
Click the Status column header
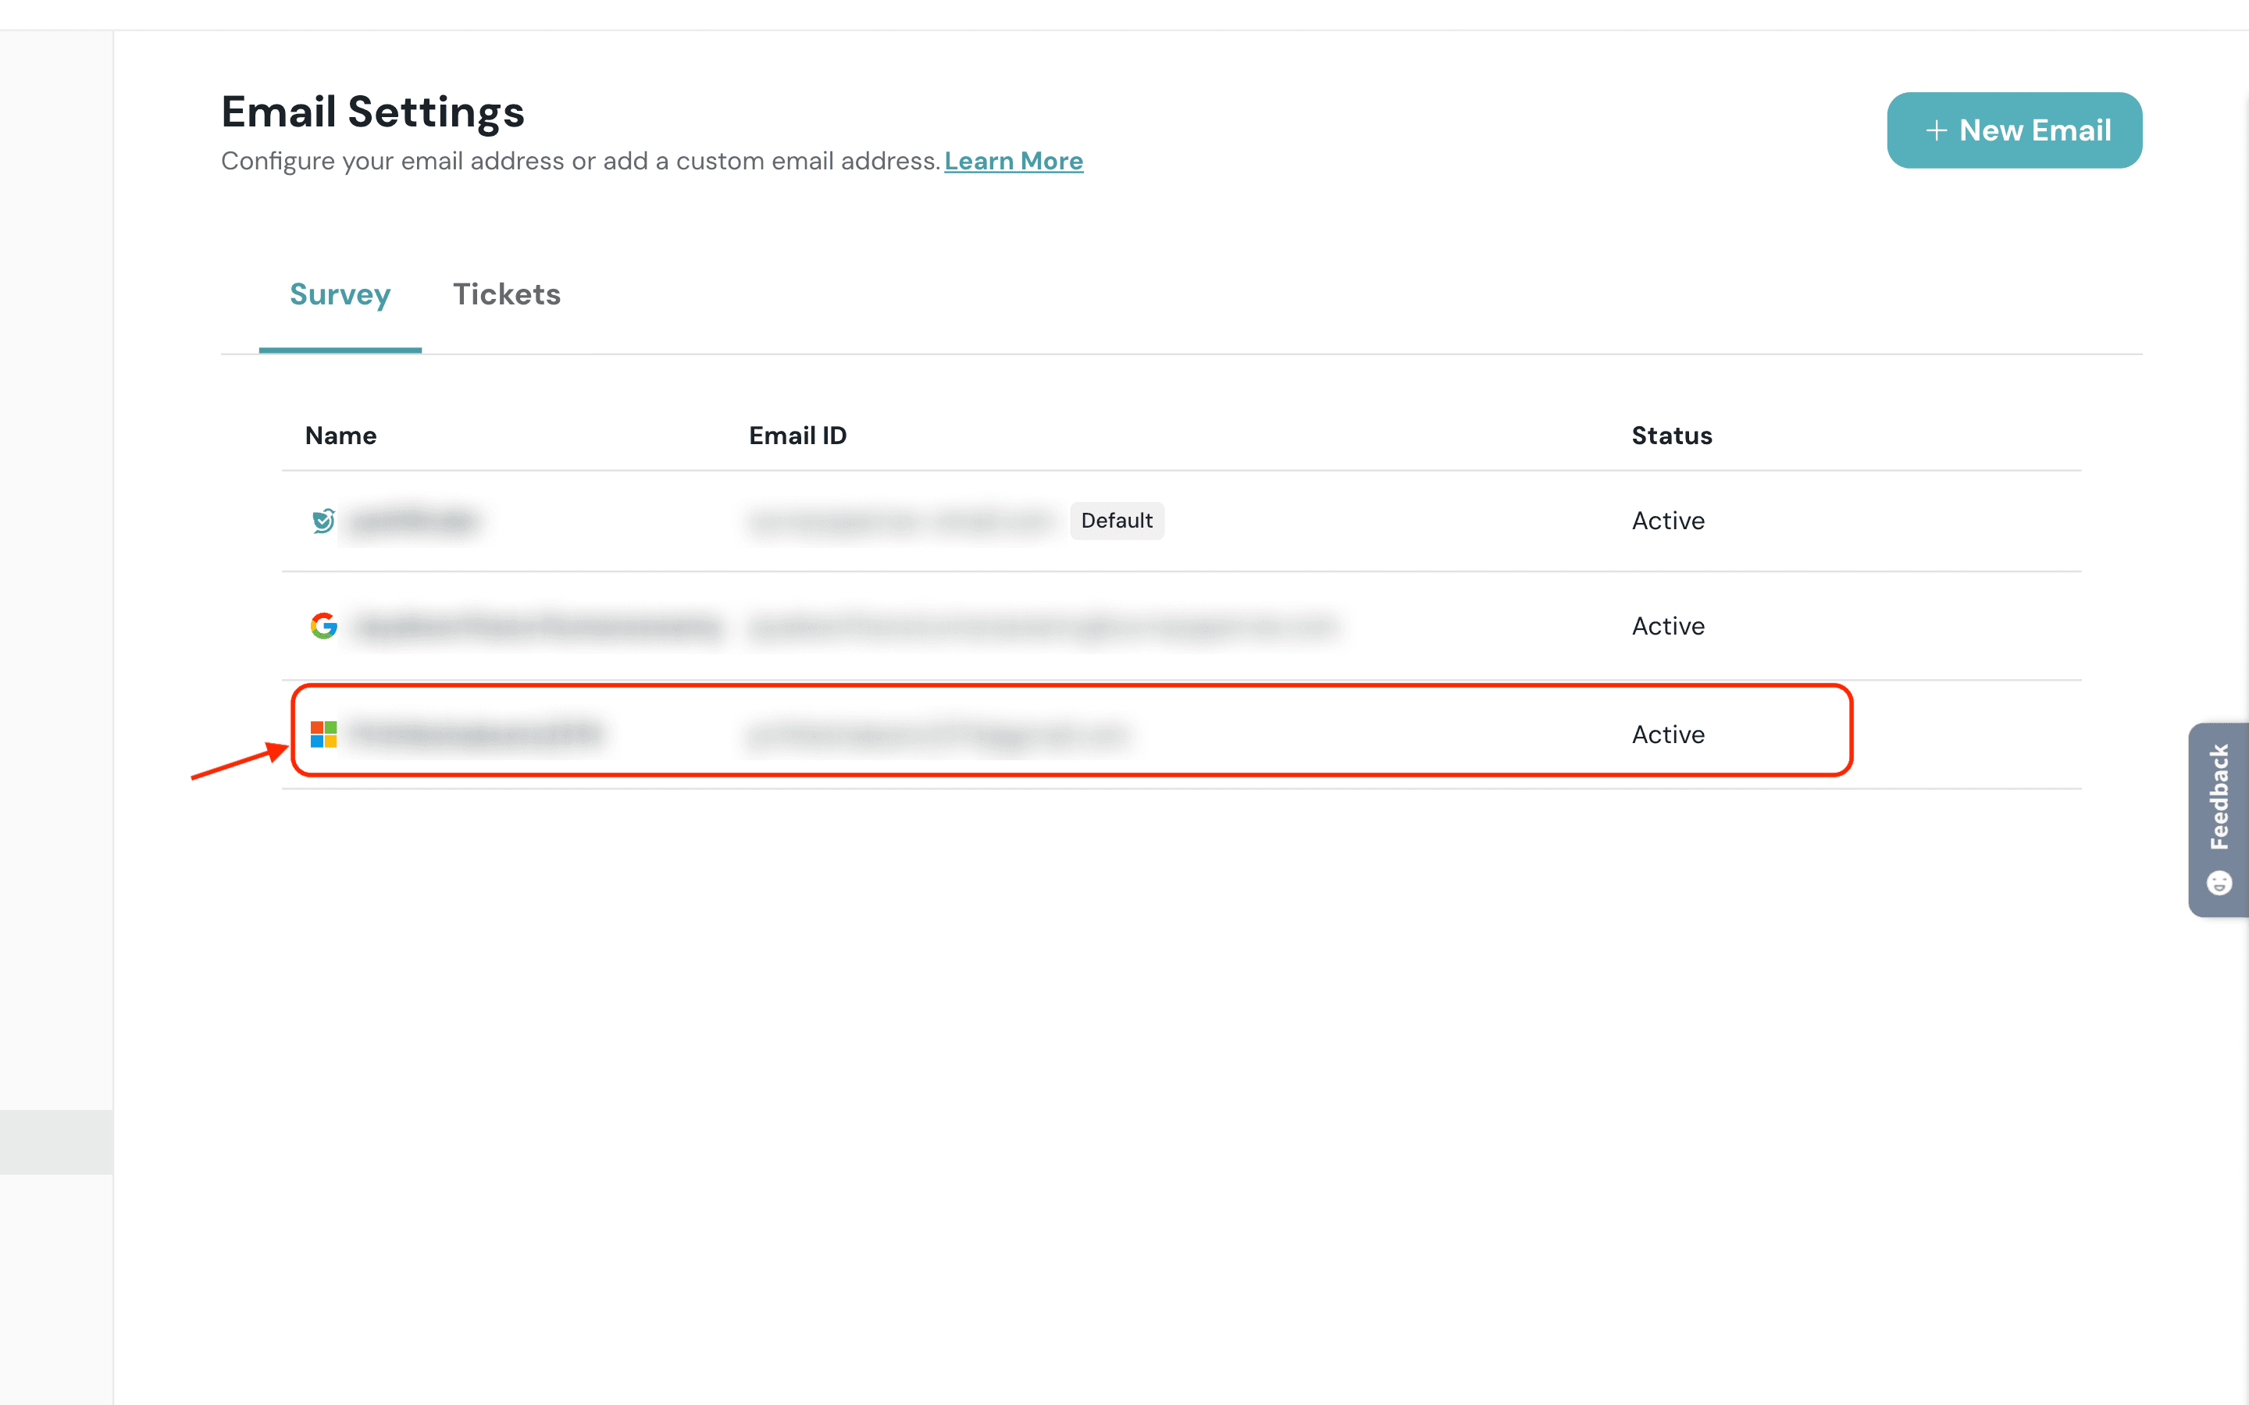coord(1671,436)
